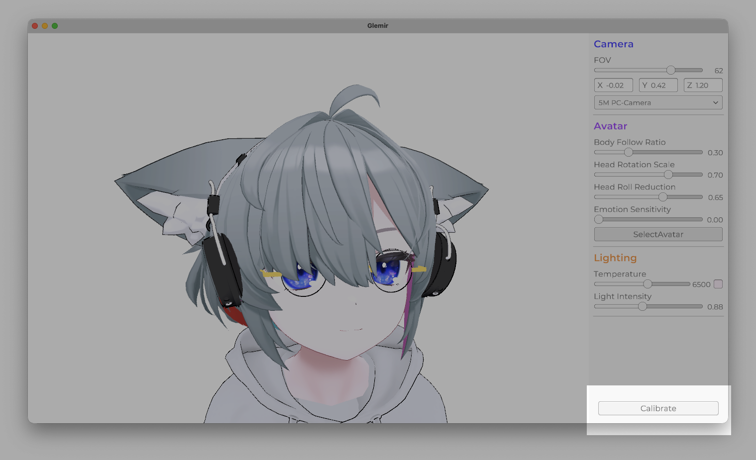The width and height of the screenshot is (756, 460).
Task: Click the FOV value "62"
Action: (719, 71)
